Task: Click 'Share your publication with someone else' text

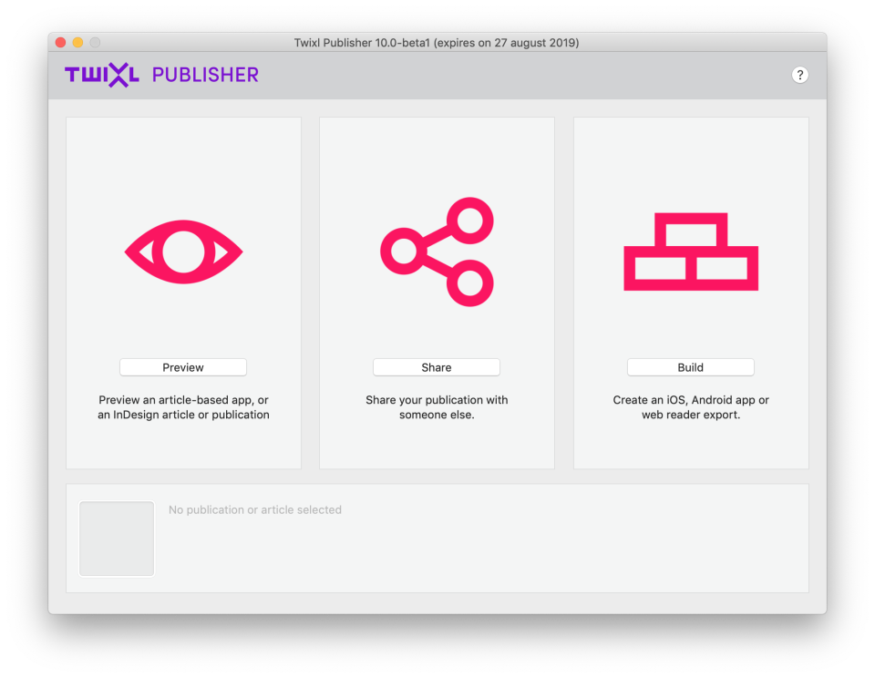Action: pyautogui.click(x=437, y=407)
